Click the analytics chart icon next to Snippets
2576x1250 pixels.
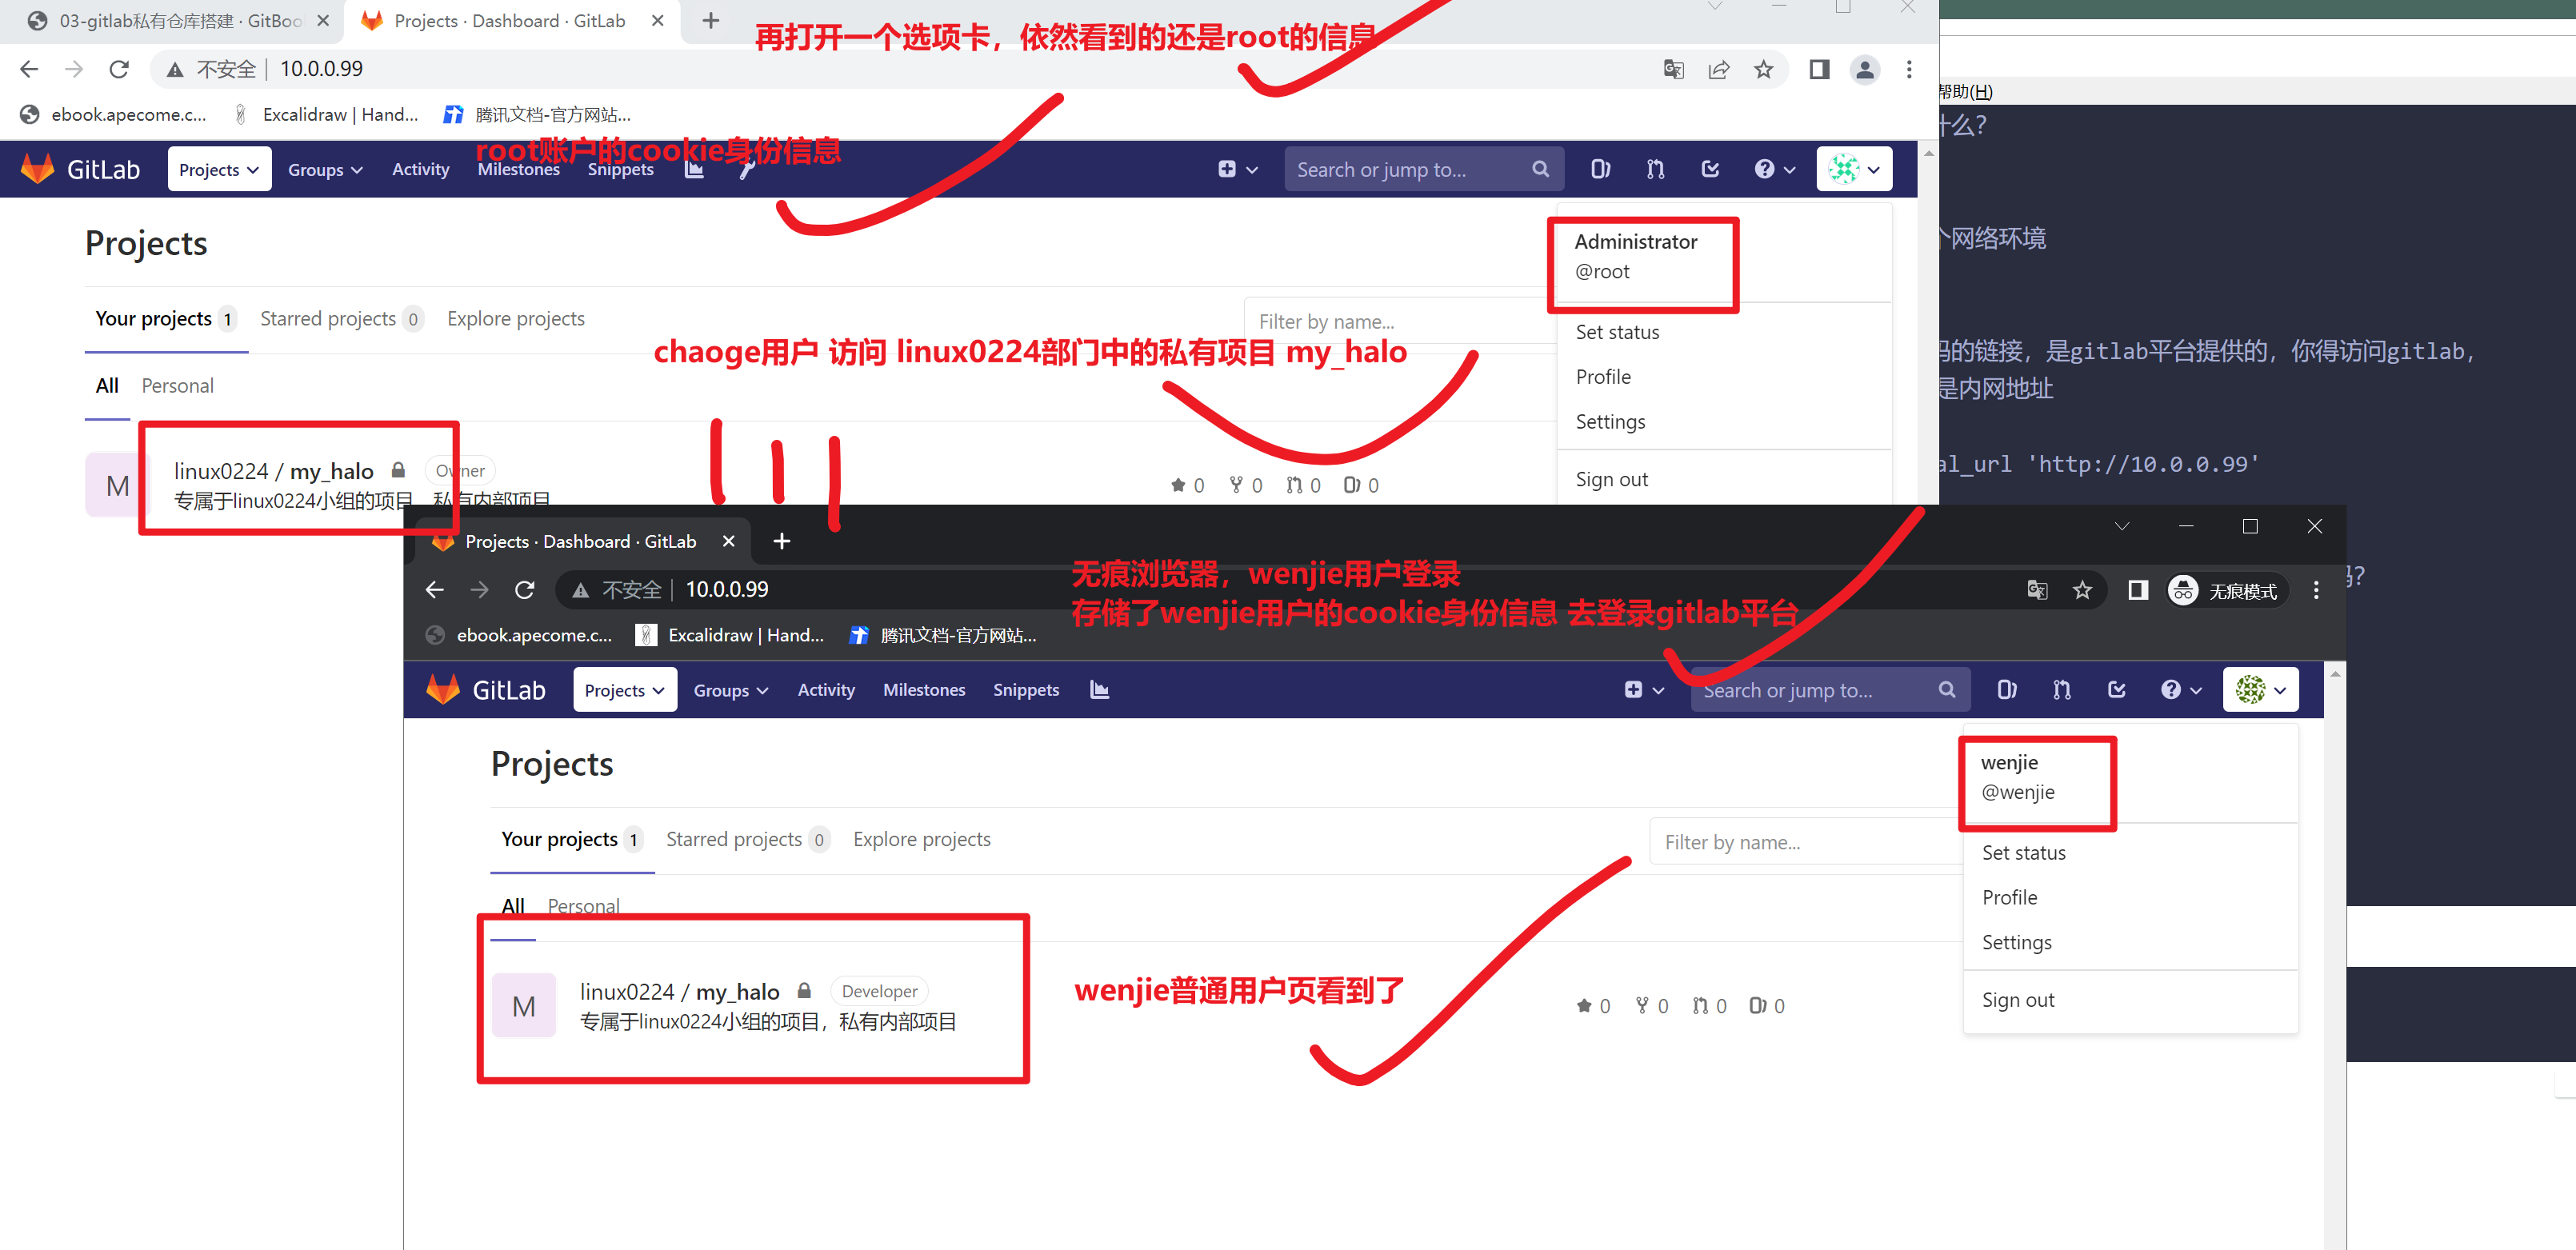point(1099,690)
